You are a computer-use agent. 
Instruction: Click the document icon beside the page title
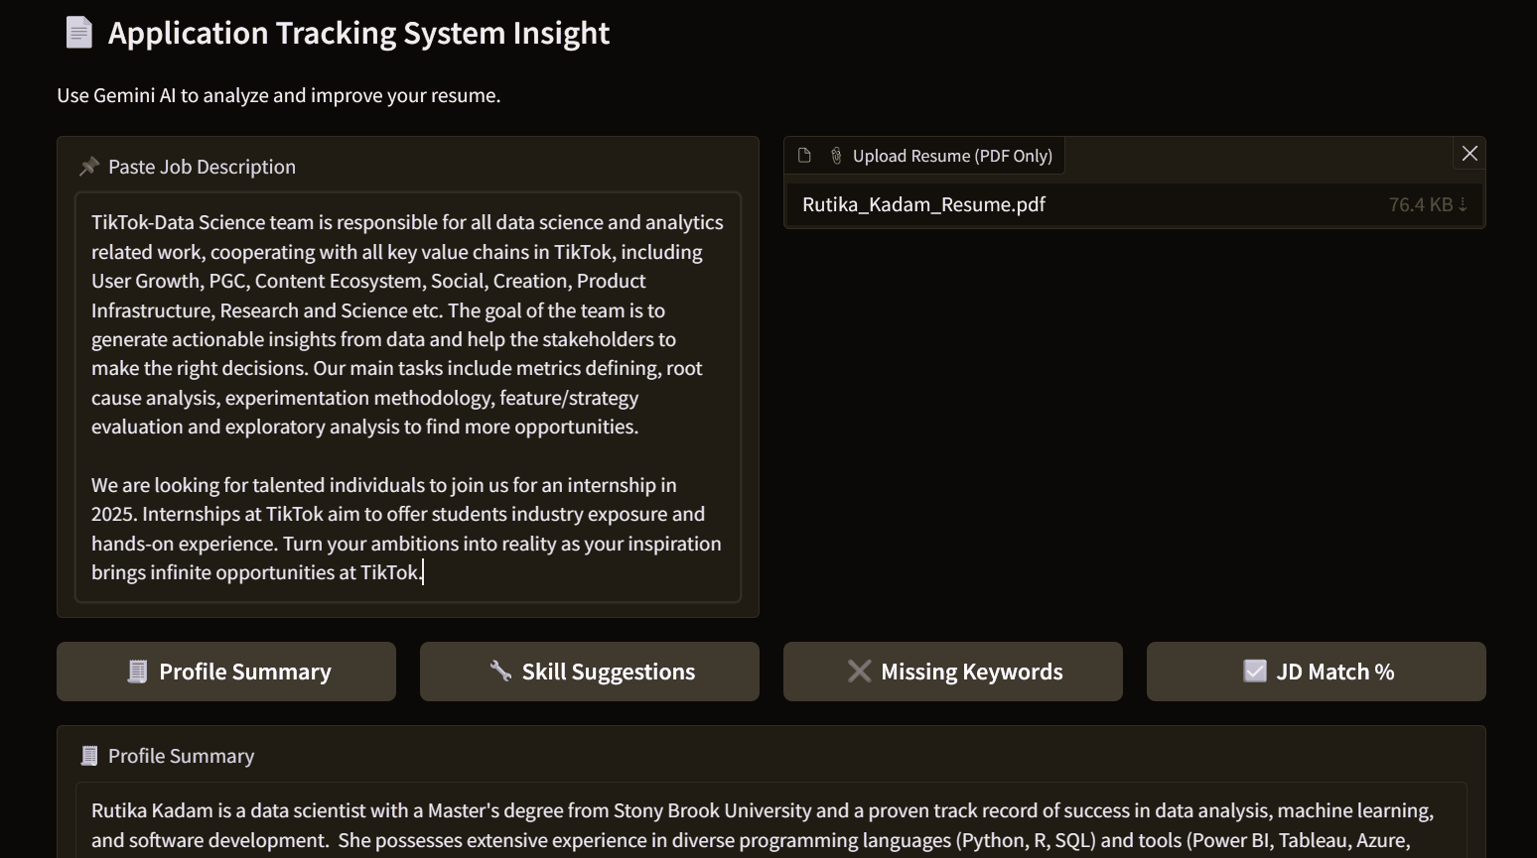(x=78, y=33)
